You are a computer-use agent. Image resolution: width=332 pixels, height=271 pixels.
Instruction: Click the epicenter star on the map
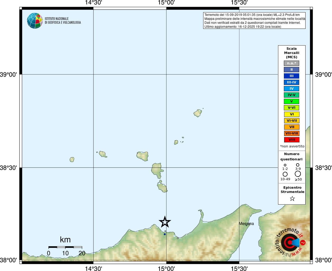coord(165,222)
